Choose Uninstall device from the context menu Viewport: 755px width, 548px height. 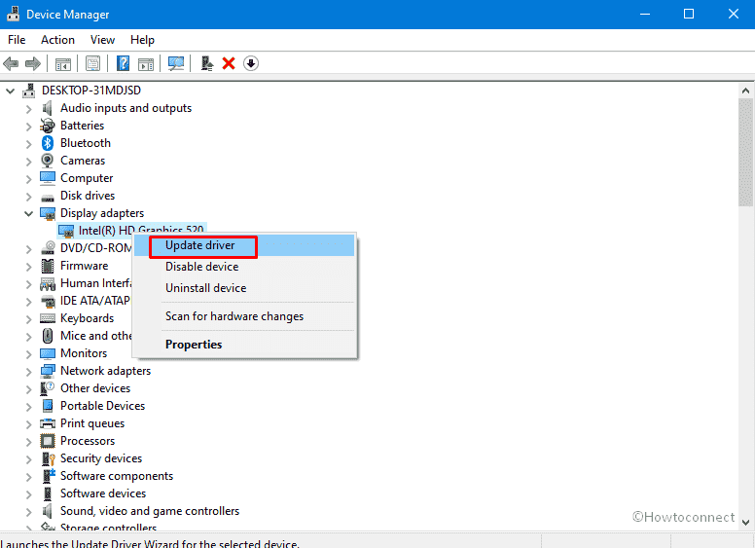(244, 288)
